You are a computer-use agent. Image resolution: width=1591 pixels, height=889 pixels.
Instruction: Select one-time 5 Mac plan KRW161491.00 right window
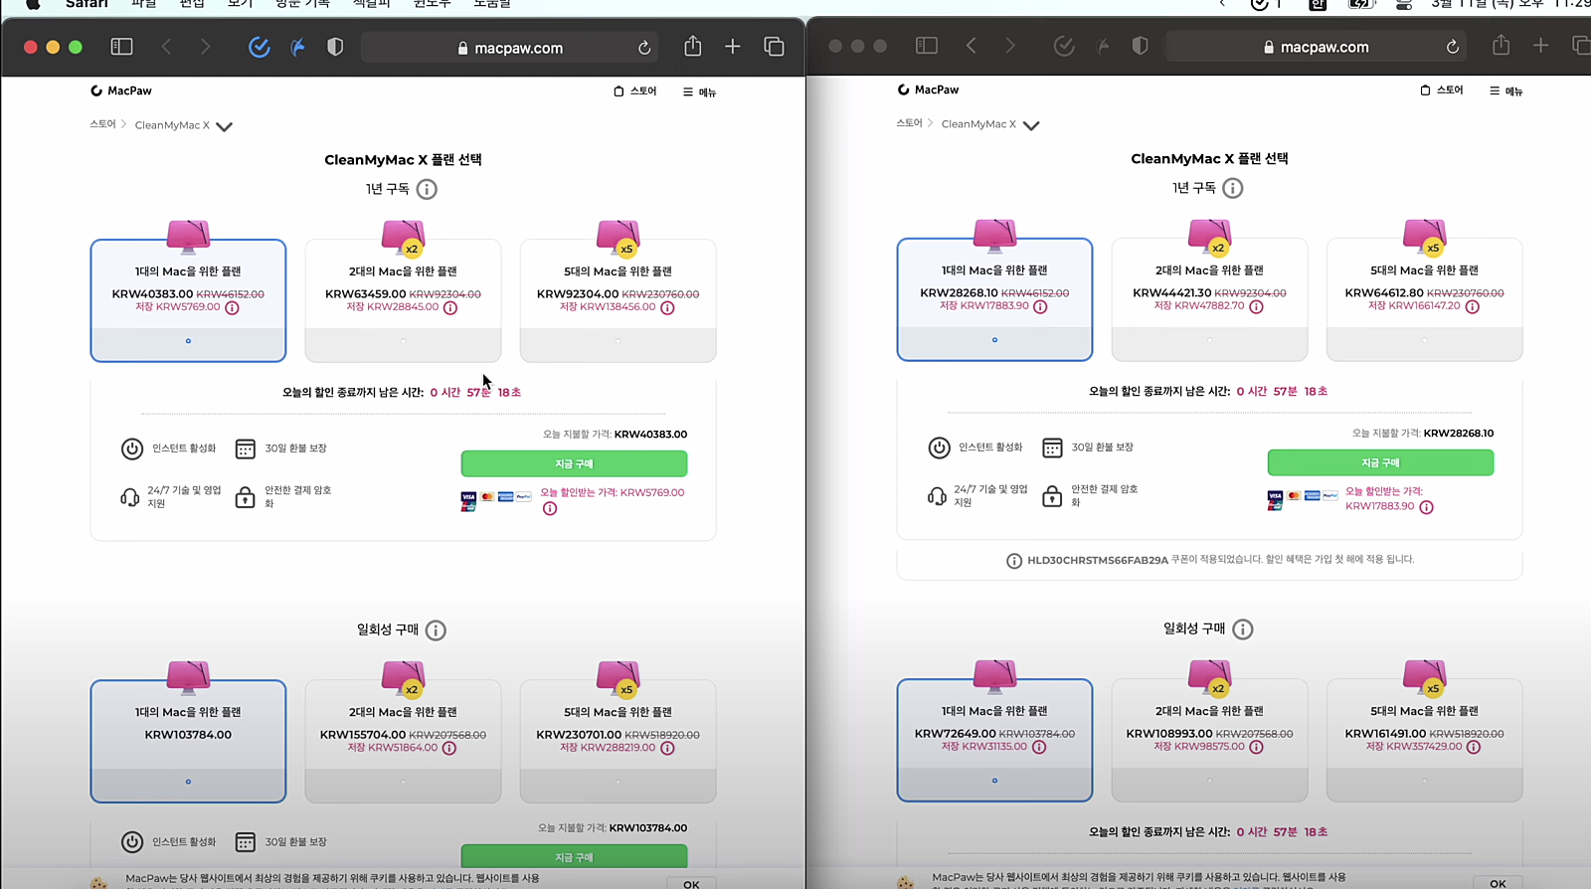(x=1424, y=740)
